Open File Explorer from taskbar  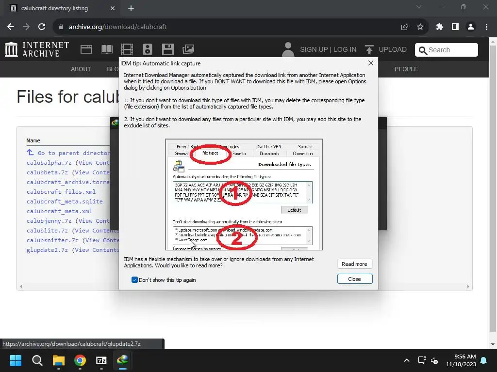[x=59, y=360]
